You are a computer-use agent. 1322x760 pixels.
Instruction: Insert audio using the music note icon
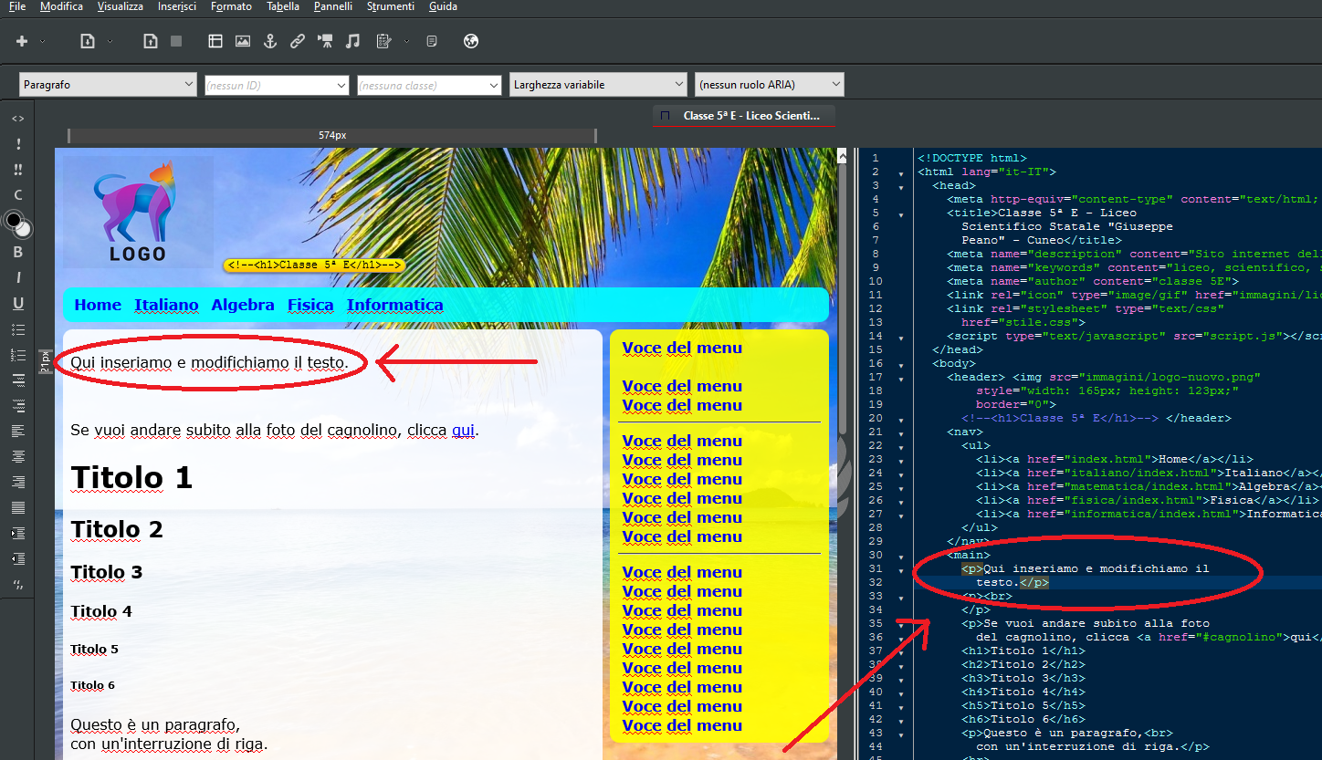point(352,41)
